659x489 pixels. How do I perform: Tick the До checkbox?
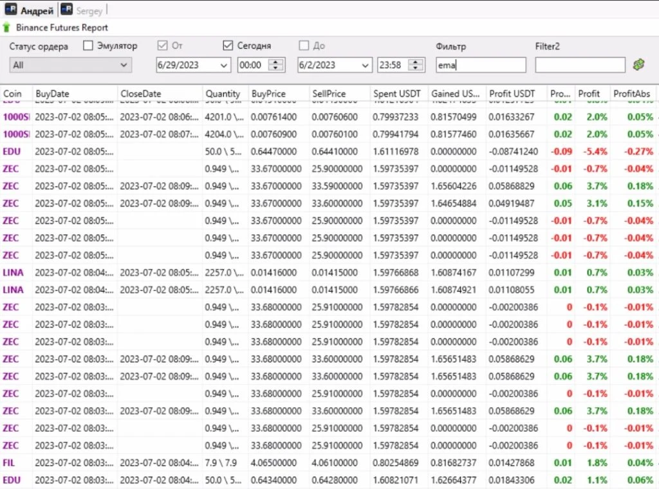pyautogui.click(x=304, y=46)
